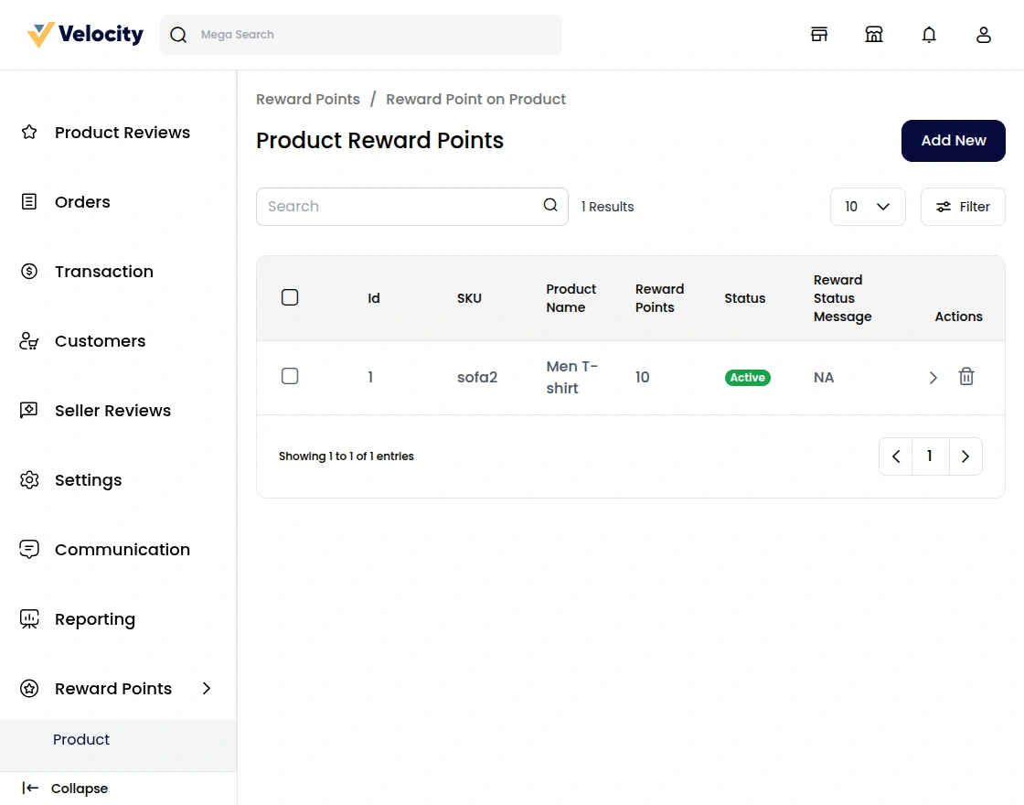Click 'Showing 1 to 1 of 1 entries'

pyautogui.click(x=347, y=456)
